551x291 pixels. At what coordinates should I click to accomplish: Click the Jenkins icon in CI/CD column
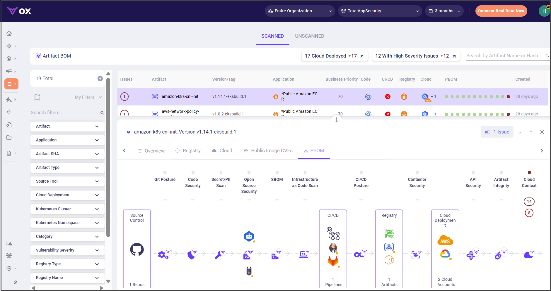(333, 248)
